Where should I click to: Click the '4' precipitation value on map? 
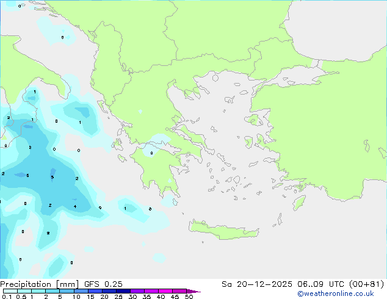click(75, 206)
